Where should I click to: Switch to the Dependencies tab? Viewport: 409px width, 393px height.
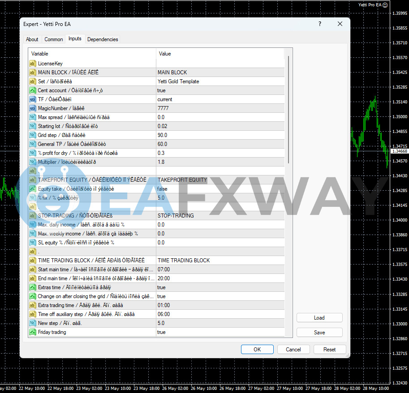point(103,39)
